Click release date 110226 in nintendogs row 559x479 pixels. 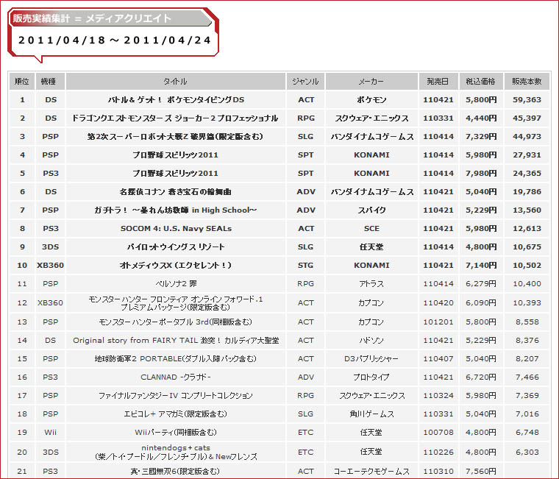point(438,452)
